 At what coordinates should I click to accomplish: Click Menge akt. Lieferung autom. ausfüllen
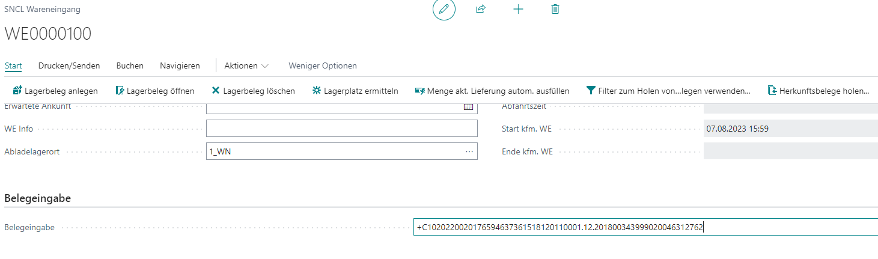point(492,91)
